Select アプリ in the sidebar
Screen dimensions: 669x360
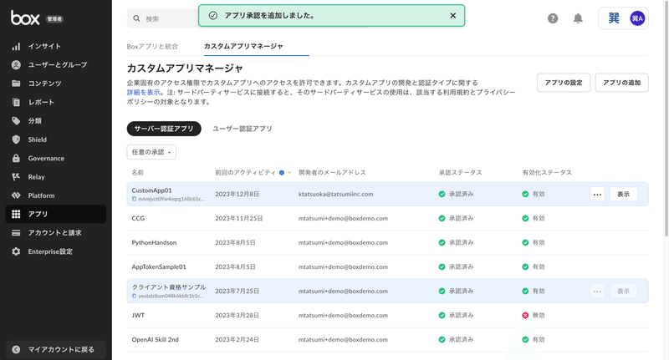(55, 214)
